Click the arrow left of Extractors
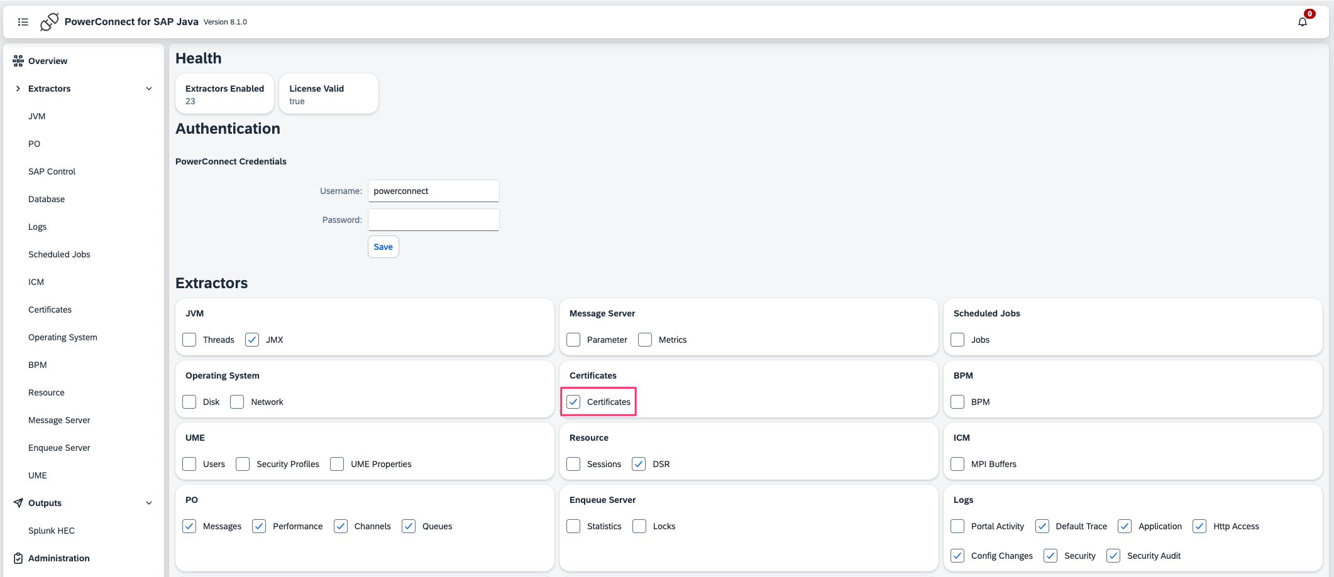 coord(18,89)
